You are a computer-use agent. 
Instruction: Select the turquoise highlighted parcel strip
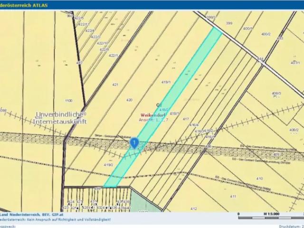163,107
